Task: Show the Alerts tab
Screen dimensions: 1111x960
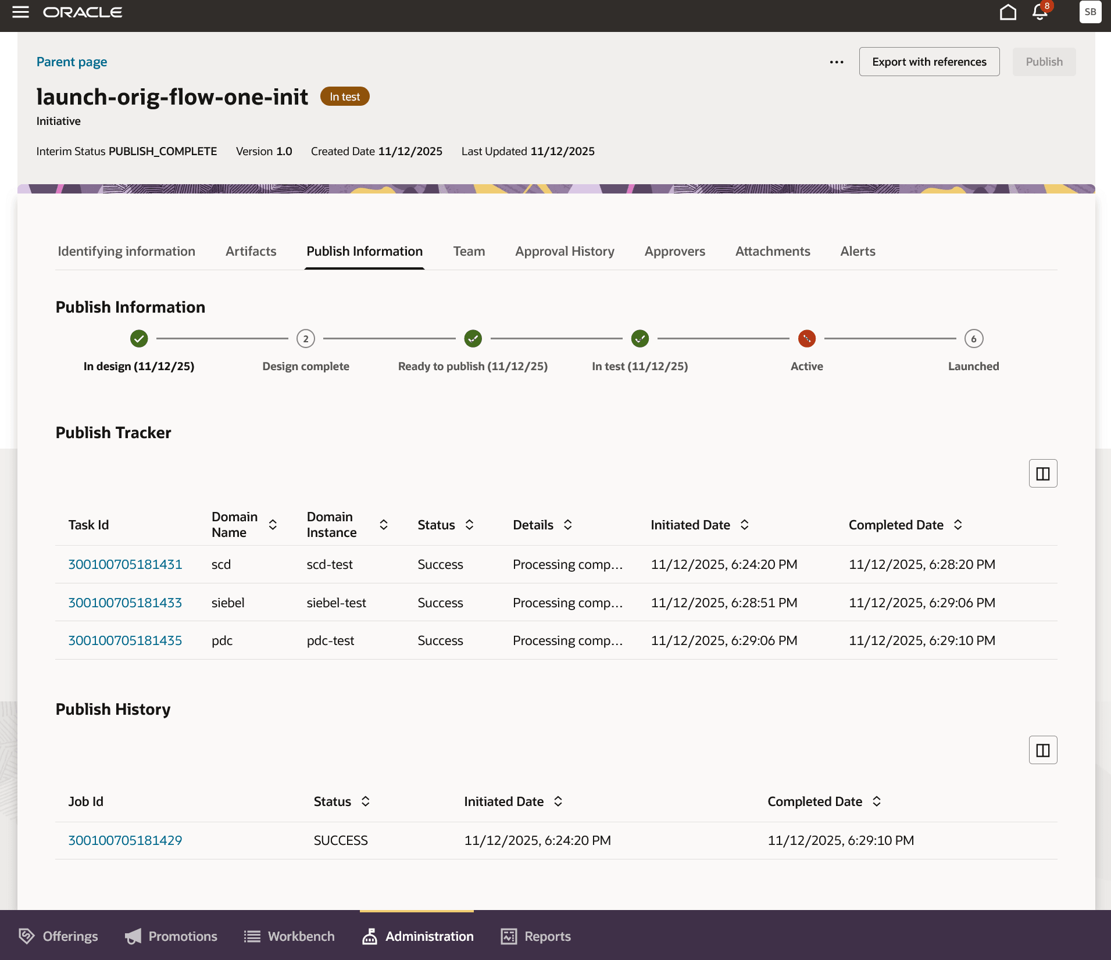Action: [x=858, y=251]
